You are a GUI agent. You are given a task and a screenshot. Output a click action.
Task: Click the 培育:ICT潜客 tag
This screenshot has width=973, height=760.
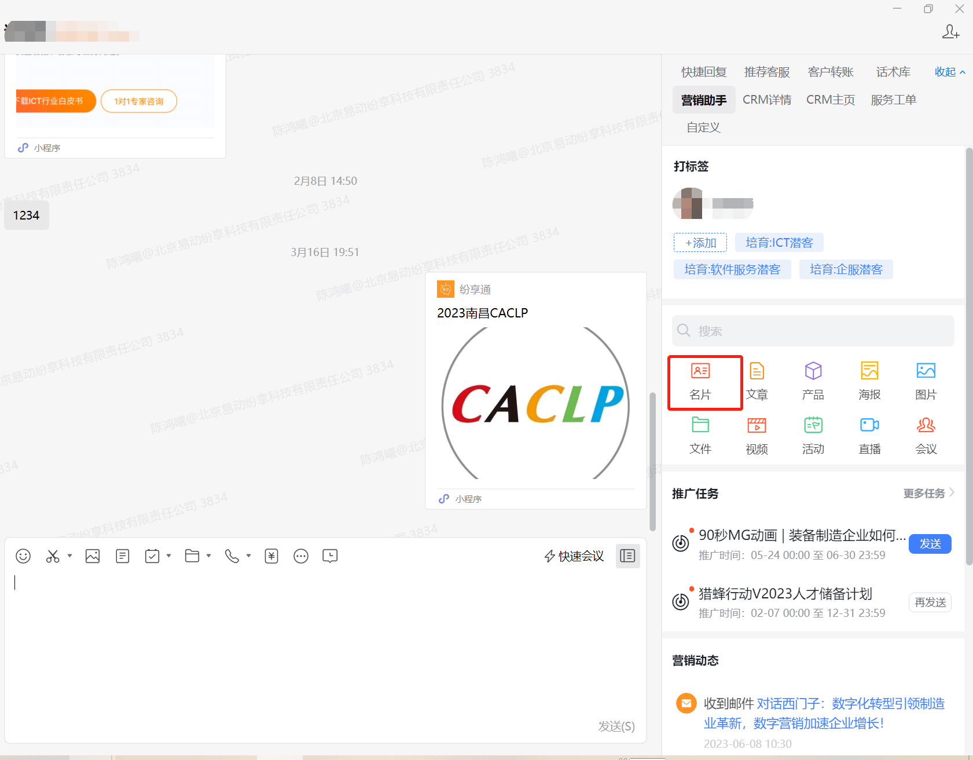coord(779,243)
